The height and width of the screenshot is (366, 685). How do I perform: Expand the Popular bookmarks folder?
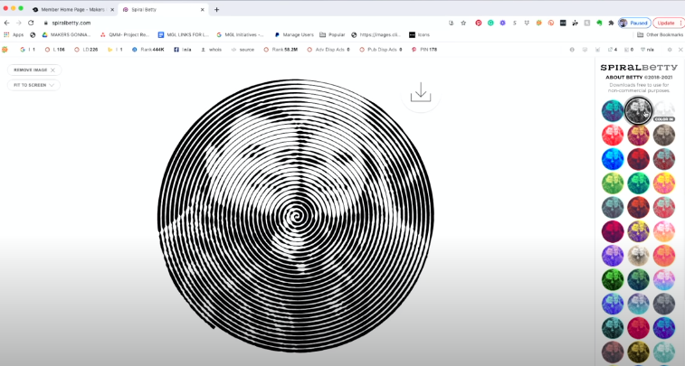point(332,34)
